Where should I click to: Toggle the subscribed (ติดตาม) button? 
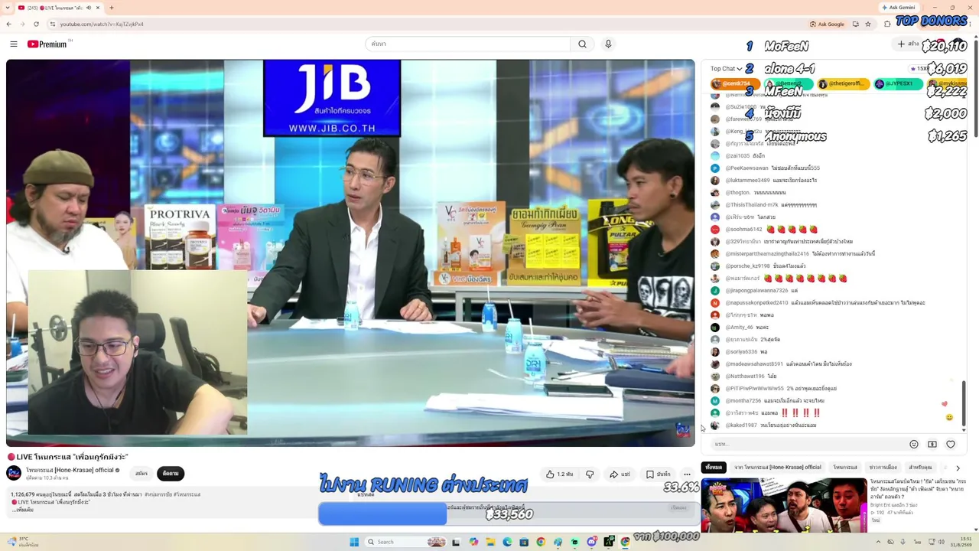pos(171,474)
